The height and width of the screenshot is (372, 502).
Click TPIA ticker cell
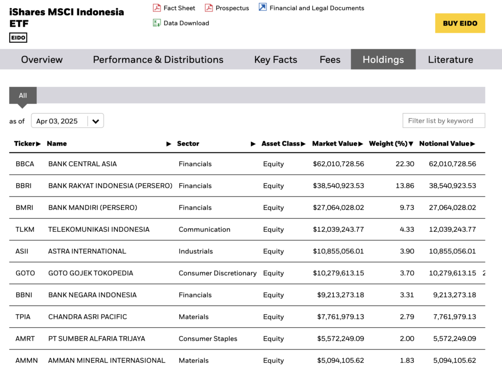click(23, 317)
